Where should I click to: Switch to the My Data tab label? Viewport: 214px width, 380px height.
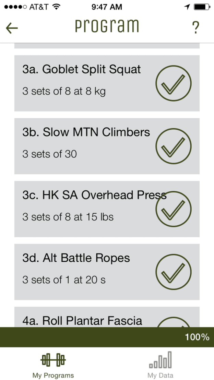pos(160,375)
